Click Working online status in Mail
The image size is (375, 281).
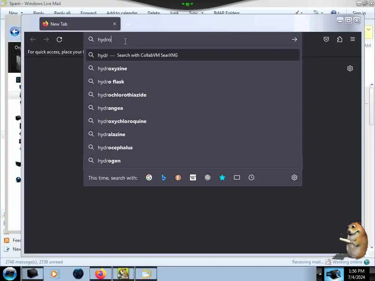347,262
